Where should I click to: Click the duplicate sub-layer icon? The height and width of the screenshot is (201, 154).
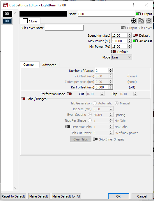(141, 21)
